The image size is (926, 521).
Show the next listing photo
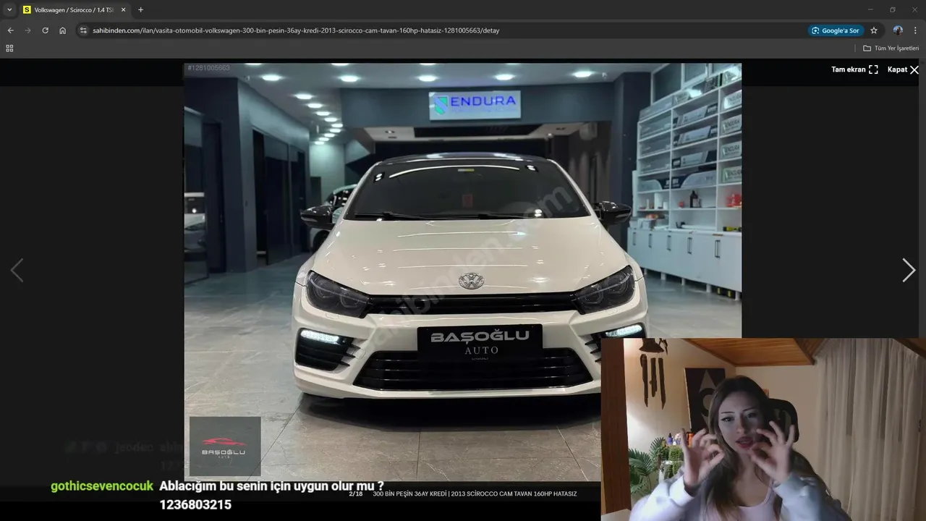909,270
